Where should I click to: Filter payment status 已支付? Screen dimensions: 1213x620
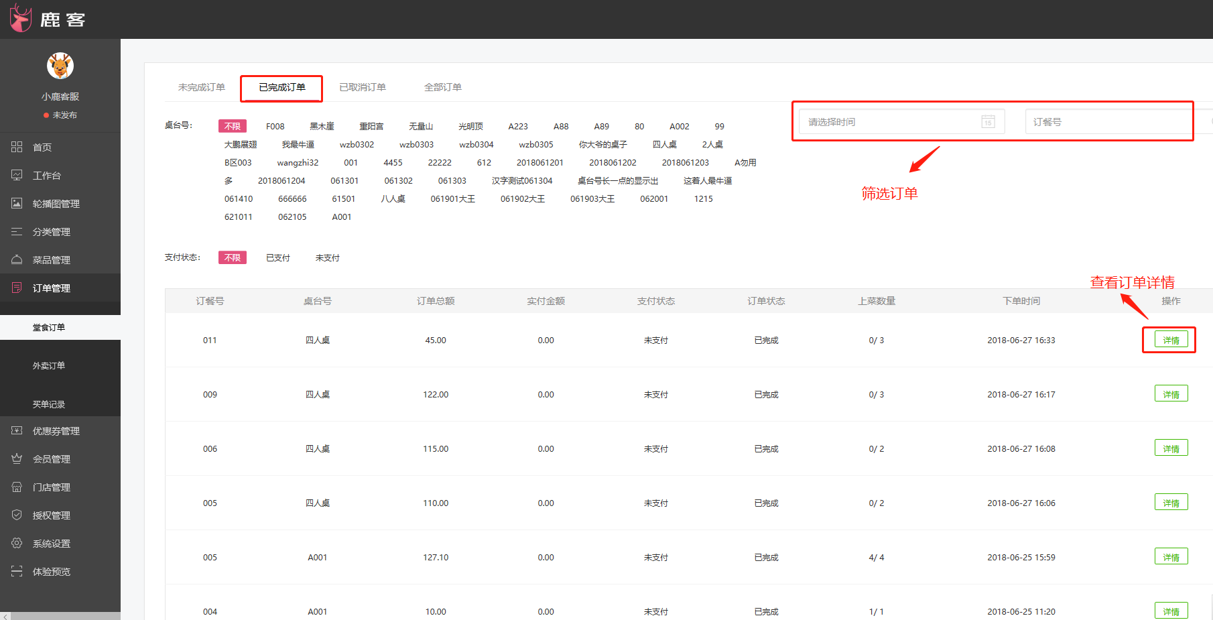278,257
